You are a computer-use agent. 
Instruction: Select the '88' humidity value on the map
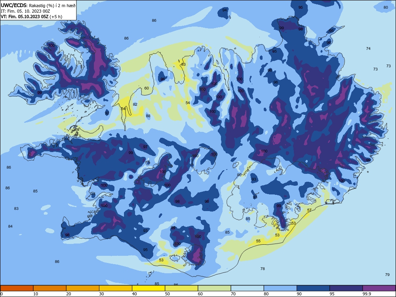click(x=148, y=116)
